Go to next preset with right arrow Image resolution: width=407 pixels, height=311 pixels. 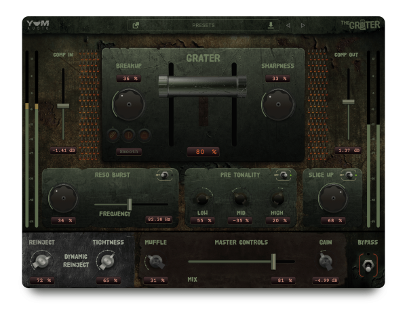coord(303,25)
